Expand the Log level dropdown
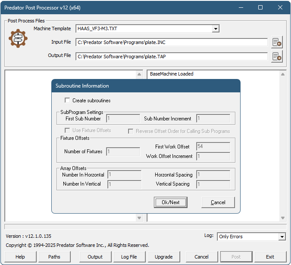This screenshot has width=291, height=265. [282, 237]
